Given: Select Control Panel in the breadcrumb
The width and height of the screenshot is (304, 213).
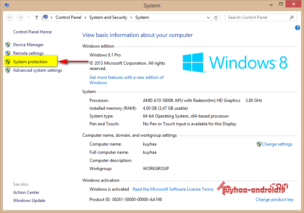Looking at the screenshot, I should (x=68, y=17).
